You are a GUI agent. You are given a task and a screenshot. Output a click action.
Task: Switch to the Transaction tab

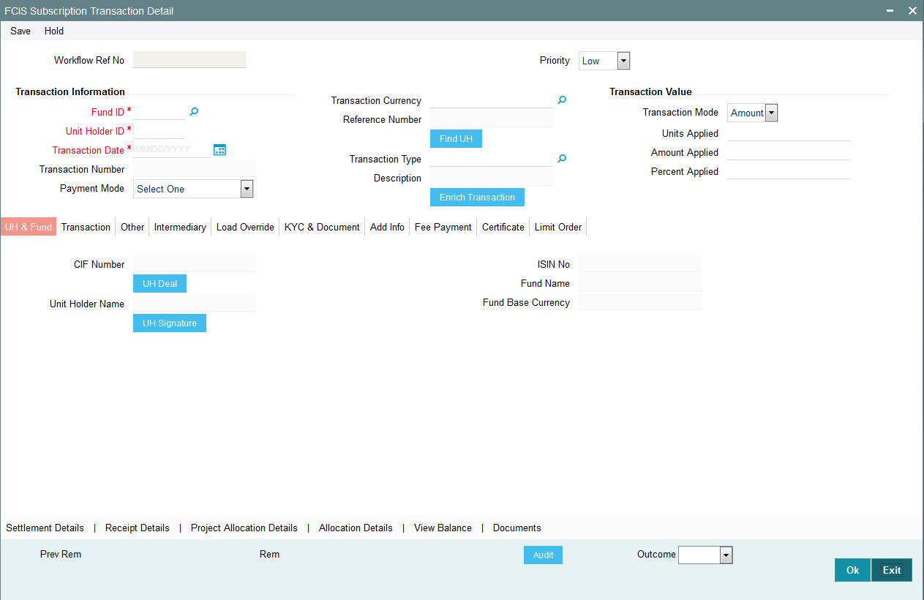(86, 227)
